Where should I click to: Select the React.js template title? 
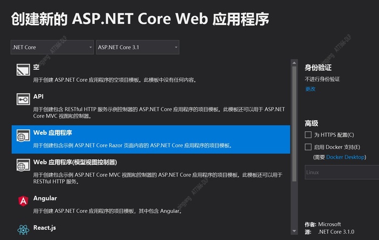tap(45, 228)
